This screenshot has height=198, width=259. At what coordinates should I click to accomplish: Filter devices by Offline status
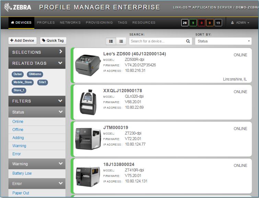pyautogui.click(x=18, y=129)
